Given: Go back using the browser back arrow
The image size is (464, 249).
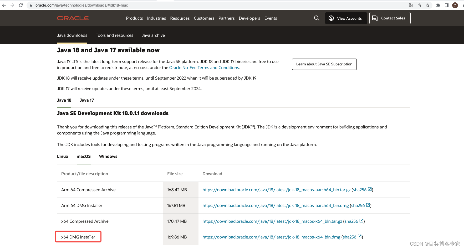Looking at the screenshot, I should (x=4, y=5).
